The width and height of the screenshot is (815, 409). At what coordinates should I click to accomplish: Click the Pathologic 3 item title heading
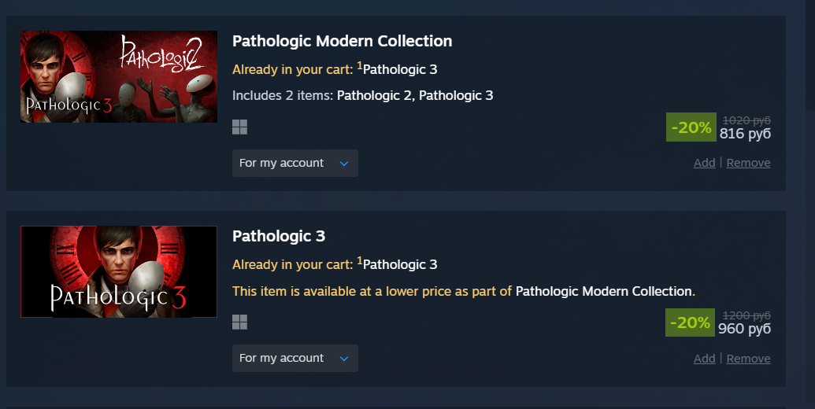coord(279,236)
